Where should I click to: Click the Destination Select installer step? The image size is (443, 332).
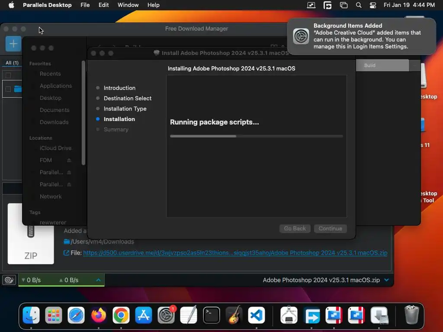point(128,98)
